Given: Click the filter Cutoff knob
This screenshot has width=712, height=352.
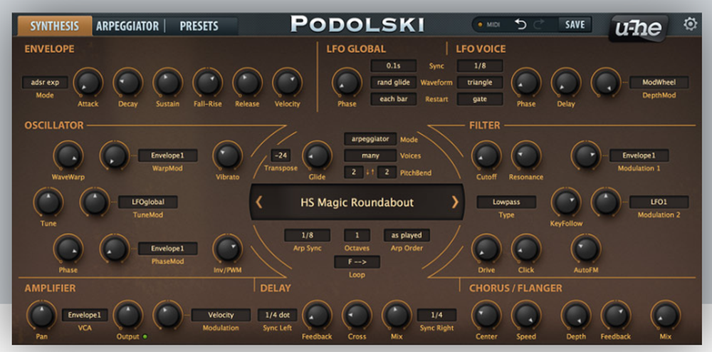Looking at the screenshot, I should (486, 155).
